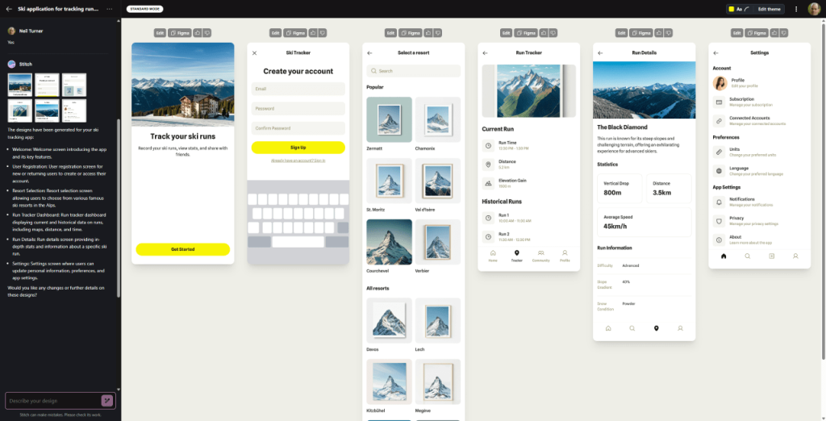Select the Courchevel resort image
This screenshot has width=826, height=421.
click(390, 242)
